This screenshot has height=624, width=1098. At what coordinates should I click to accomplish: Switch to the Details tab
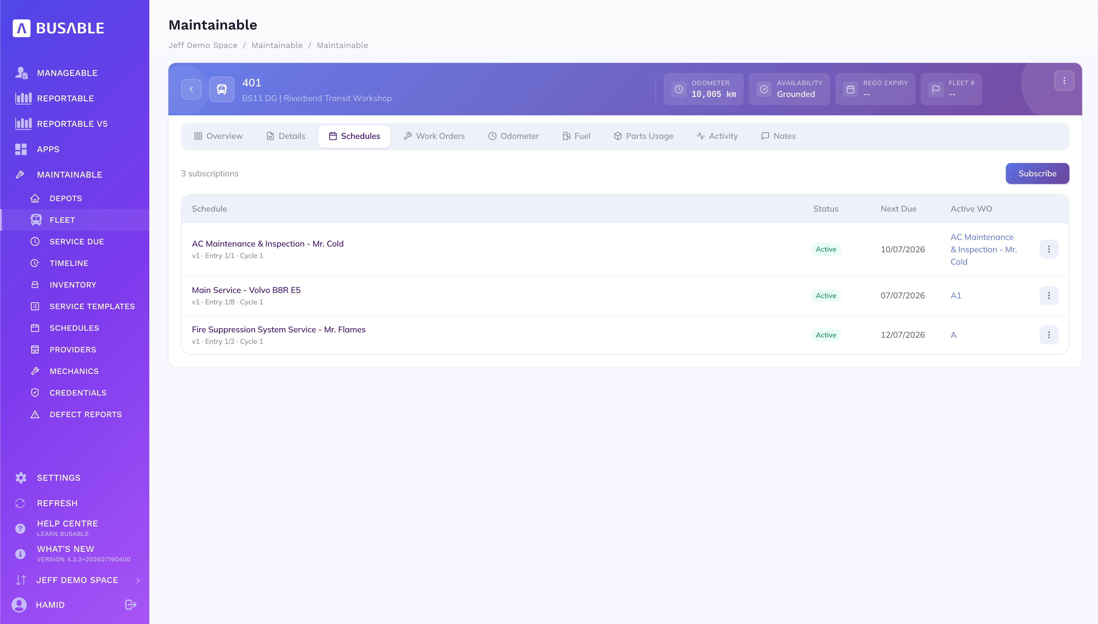click(x=286, y=136)
